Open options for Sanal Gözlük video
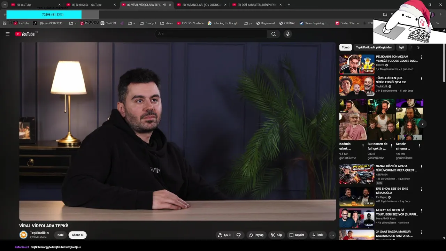Viewport: 446px width, 251px height. click(x=422, y=167)
